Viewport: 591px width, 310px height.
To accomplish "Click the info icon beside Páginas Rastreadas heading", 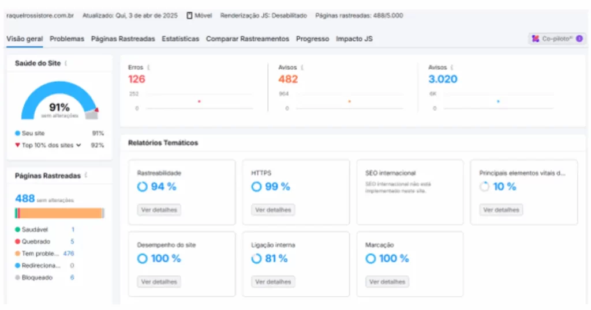I will click(87, 175).
